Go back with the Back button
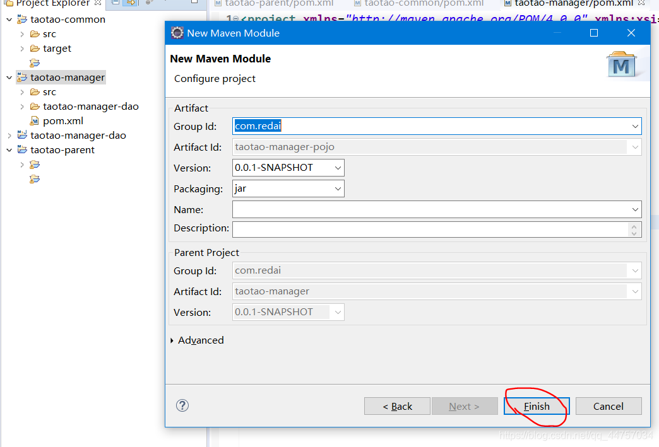This screenshot has width=659, height=447. (x=397, y=406)
